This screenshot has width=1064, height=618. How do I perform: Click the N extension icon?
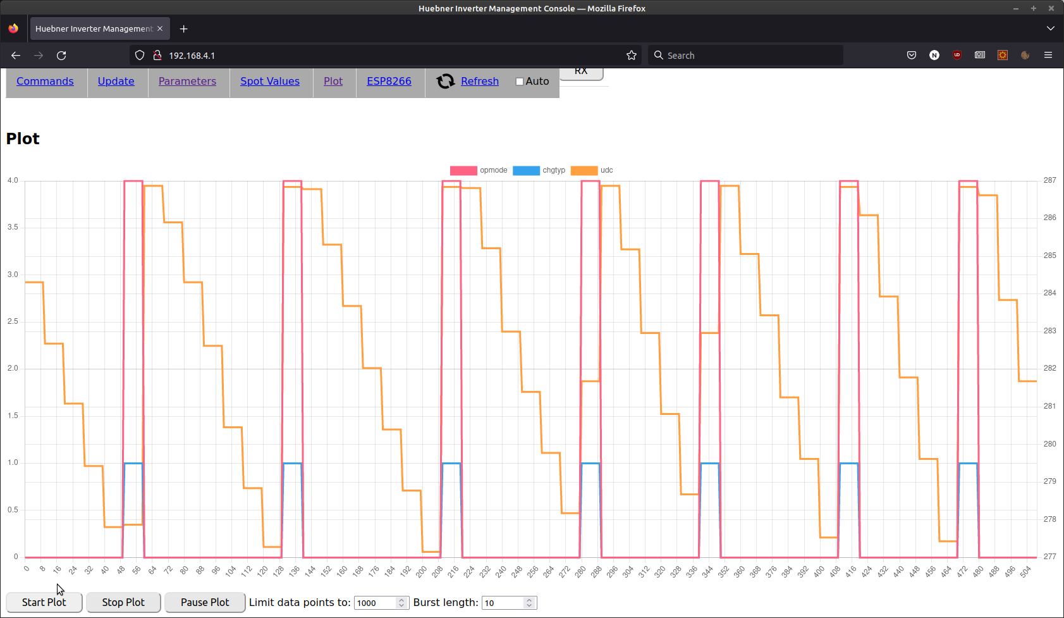pyautogui.click(x=934, y=55)
